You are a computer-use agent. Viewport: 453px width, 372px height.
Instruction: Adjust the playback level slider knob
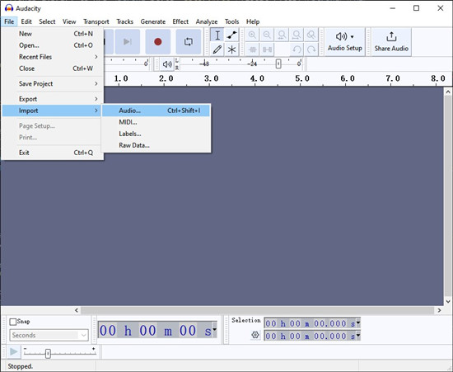click(278, 64)
